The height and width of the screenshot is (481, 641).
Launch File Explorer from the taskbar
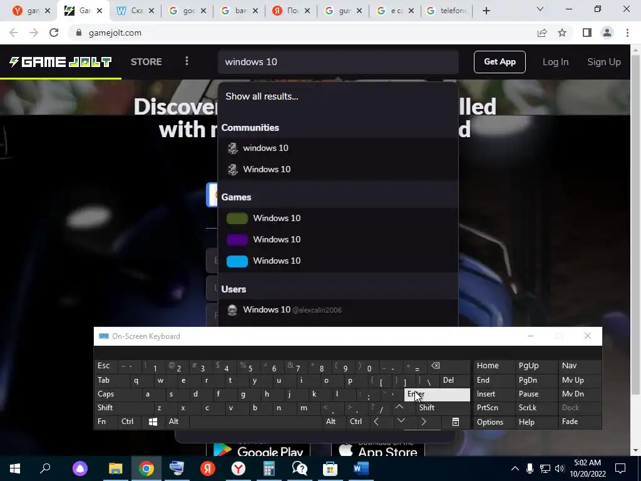pyautogui.click(x=115, y=468)
